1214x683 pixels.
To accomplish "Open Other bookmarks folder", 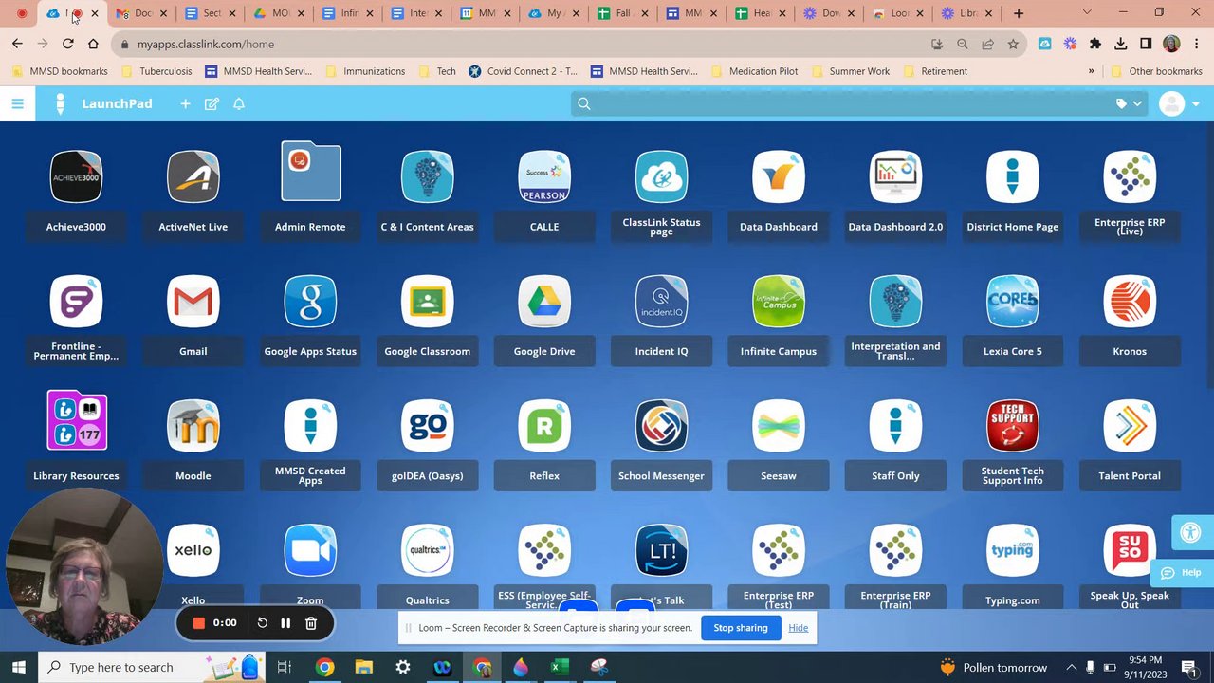I will (x=1156, y=71).
